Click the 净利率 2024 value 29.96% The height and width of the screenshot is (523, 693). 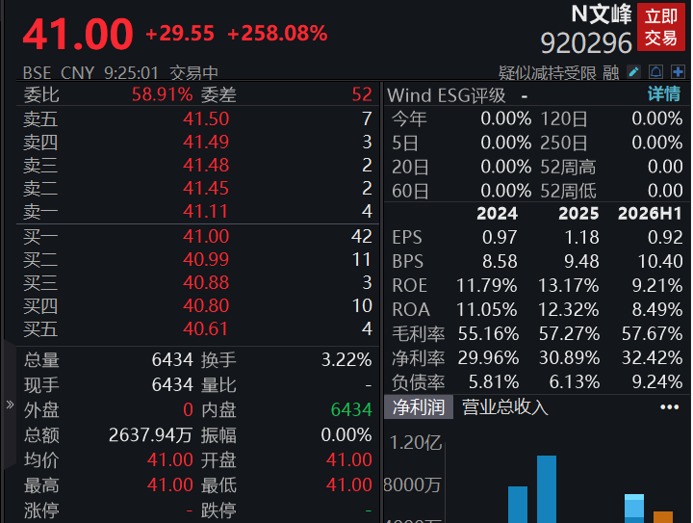pos(488,357)
